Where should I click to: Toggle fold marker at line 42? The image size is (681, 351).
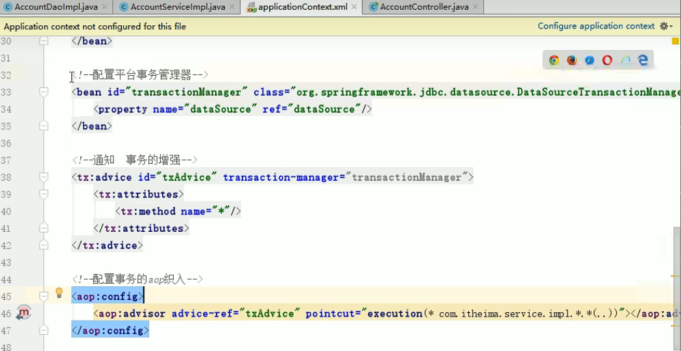pyautogui.click(x=43, y=245)
